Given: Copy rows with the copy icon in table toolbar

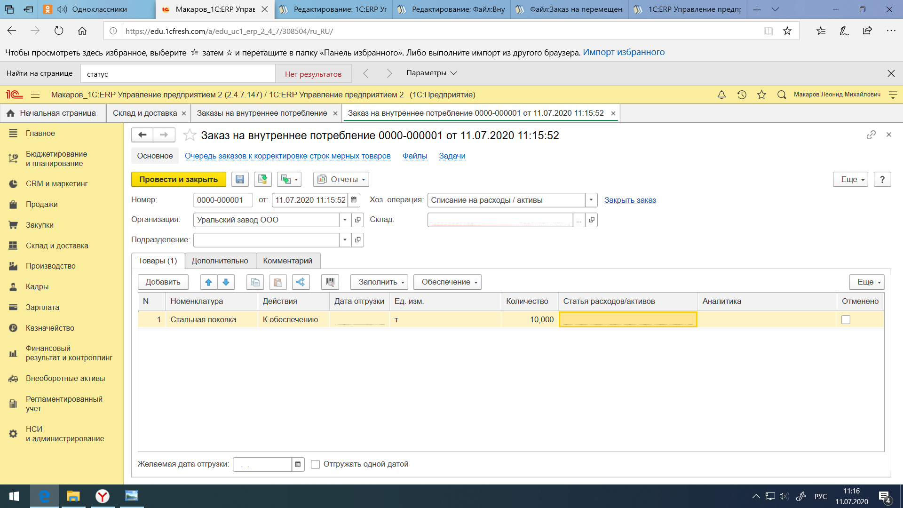Looking at the screenshot, I should coord(255,282).
